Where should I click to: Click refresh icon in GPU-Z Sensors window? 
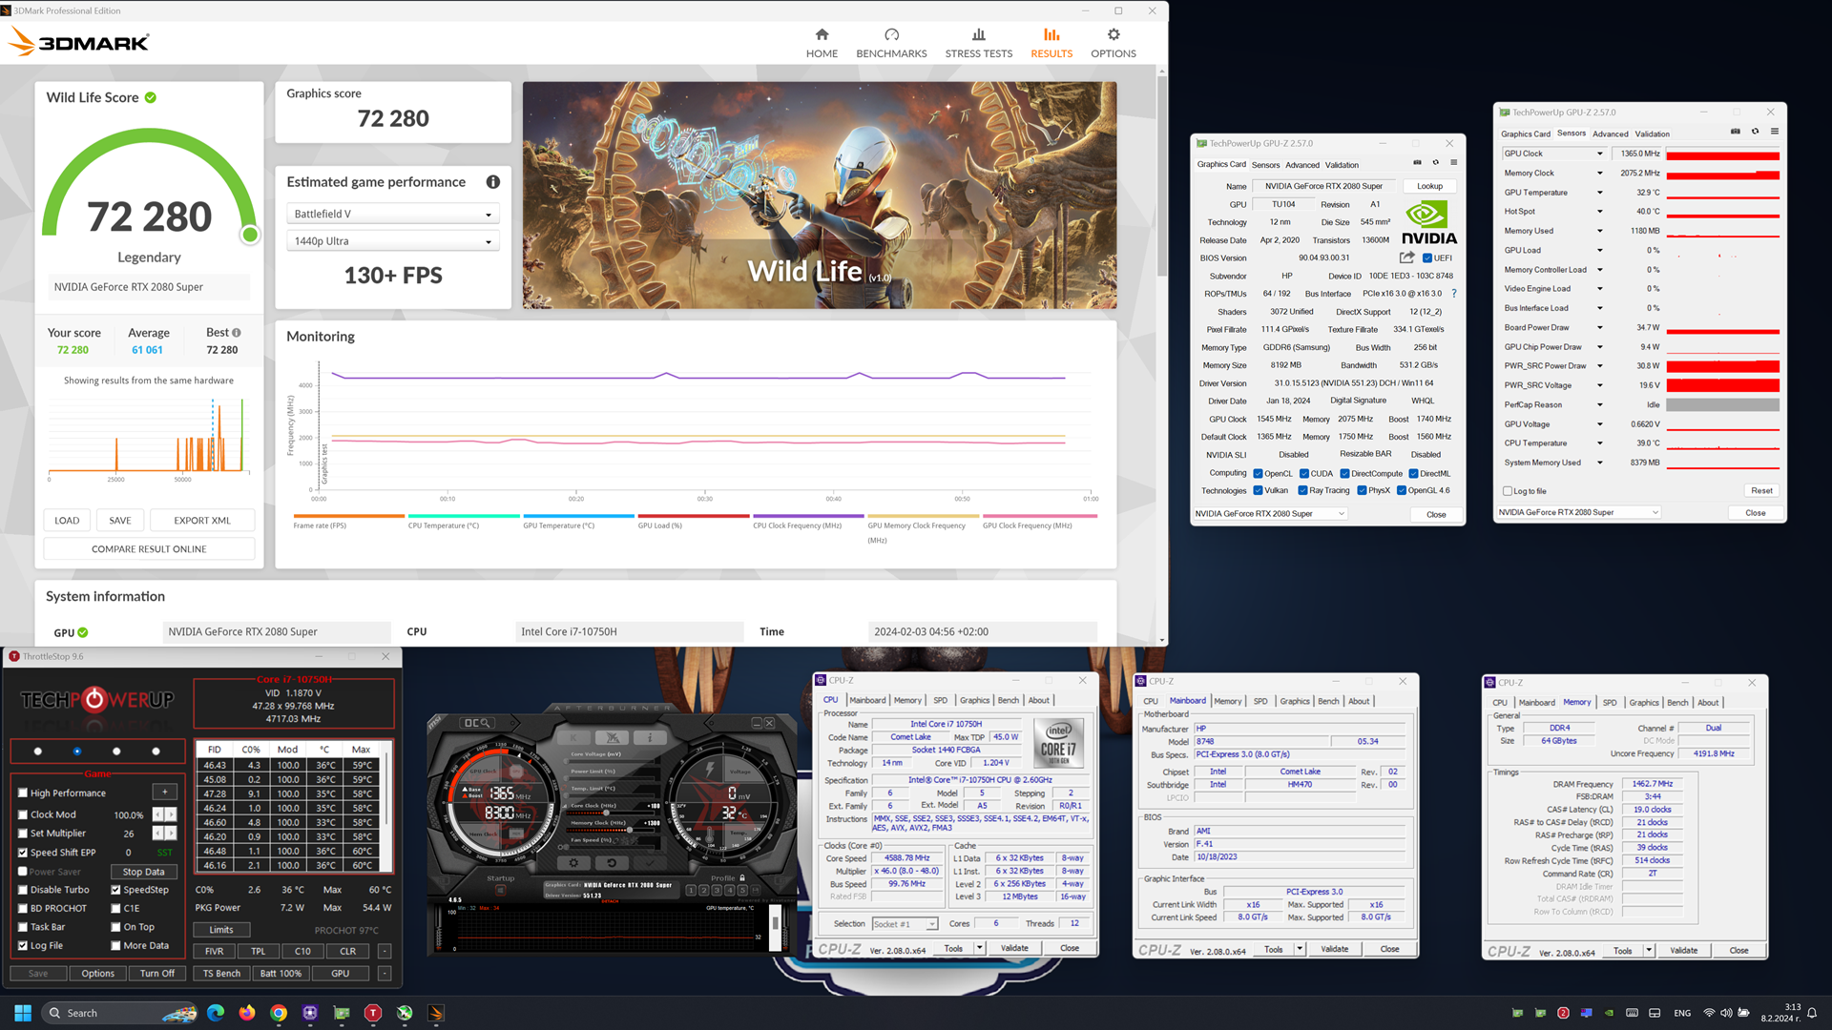pos(1755,132)
